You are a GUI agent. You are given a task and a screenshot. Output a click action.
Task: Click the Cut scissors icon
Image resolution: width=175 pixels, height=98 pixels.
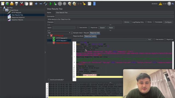coord(22,4)
